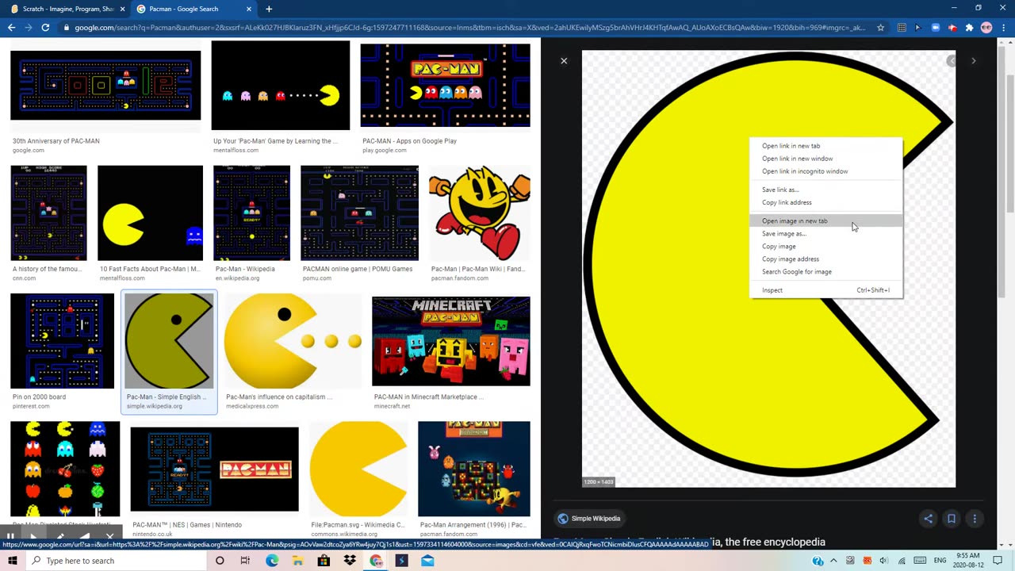Go to next image in preview

pyautogui.click(x=973, y=61)
